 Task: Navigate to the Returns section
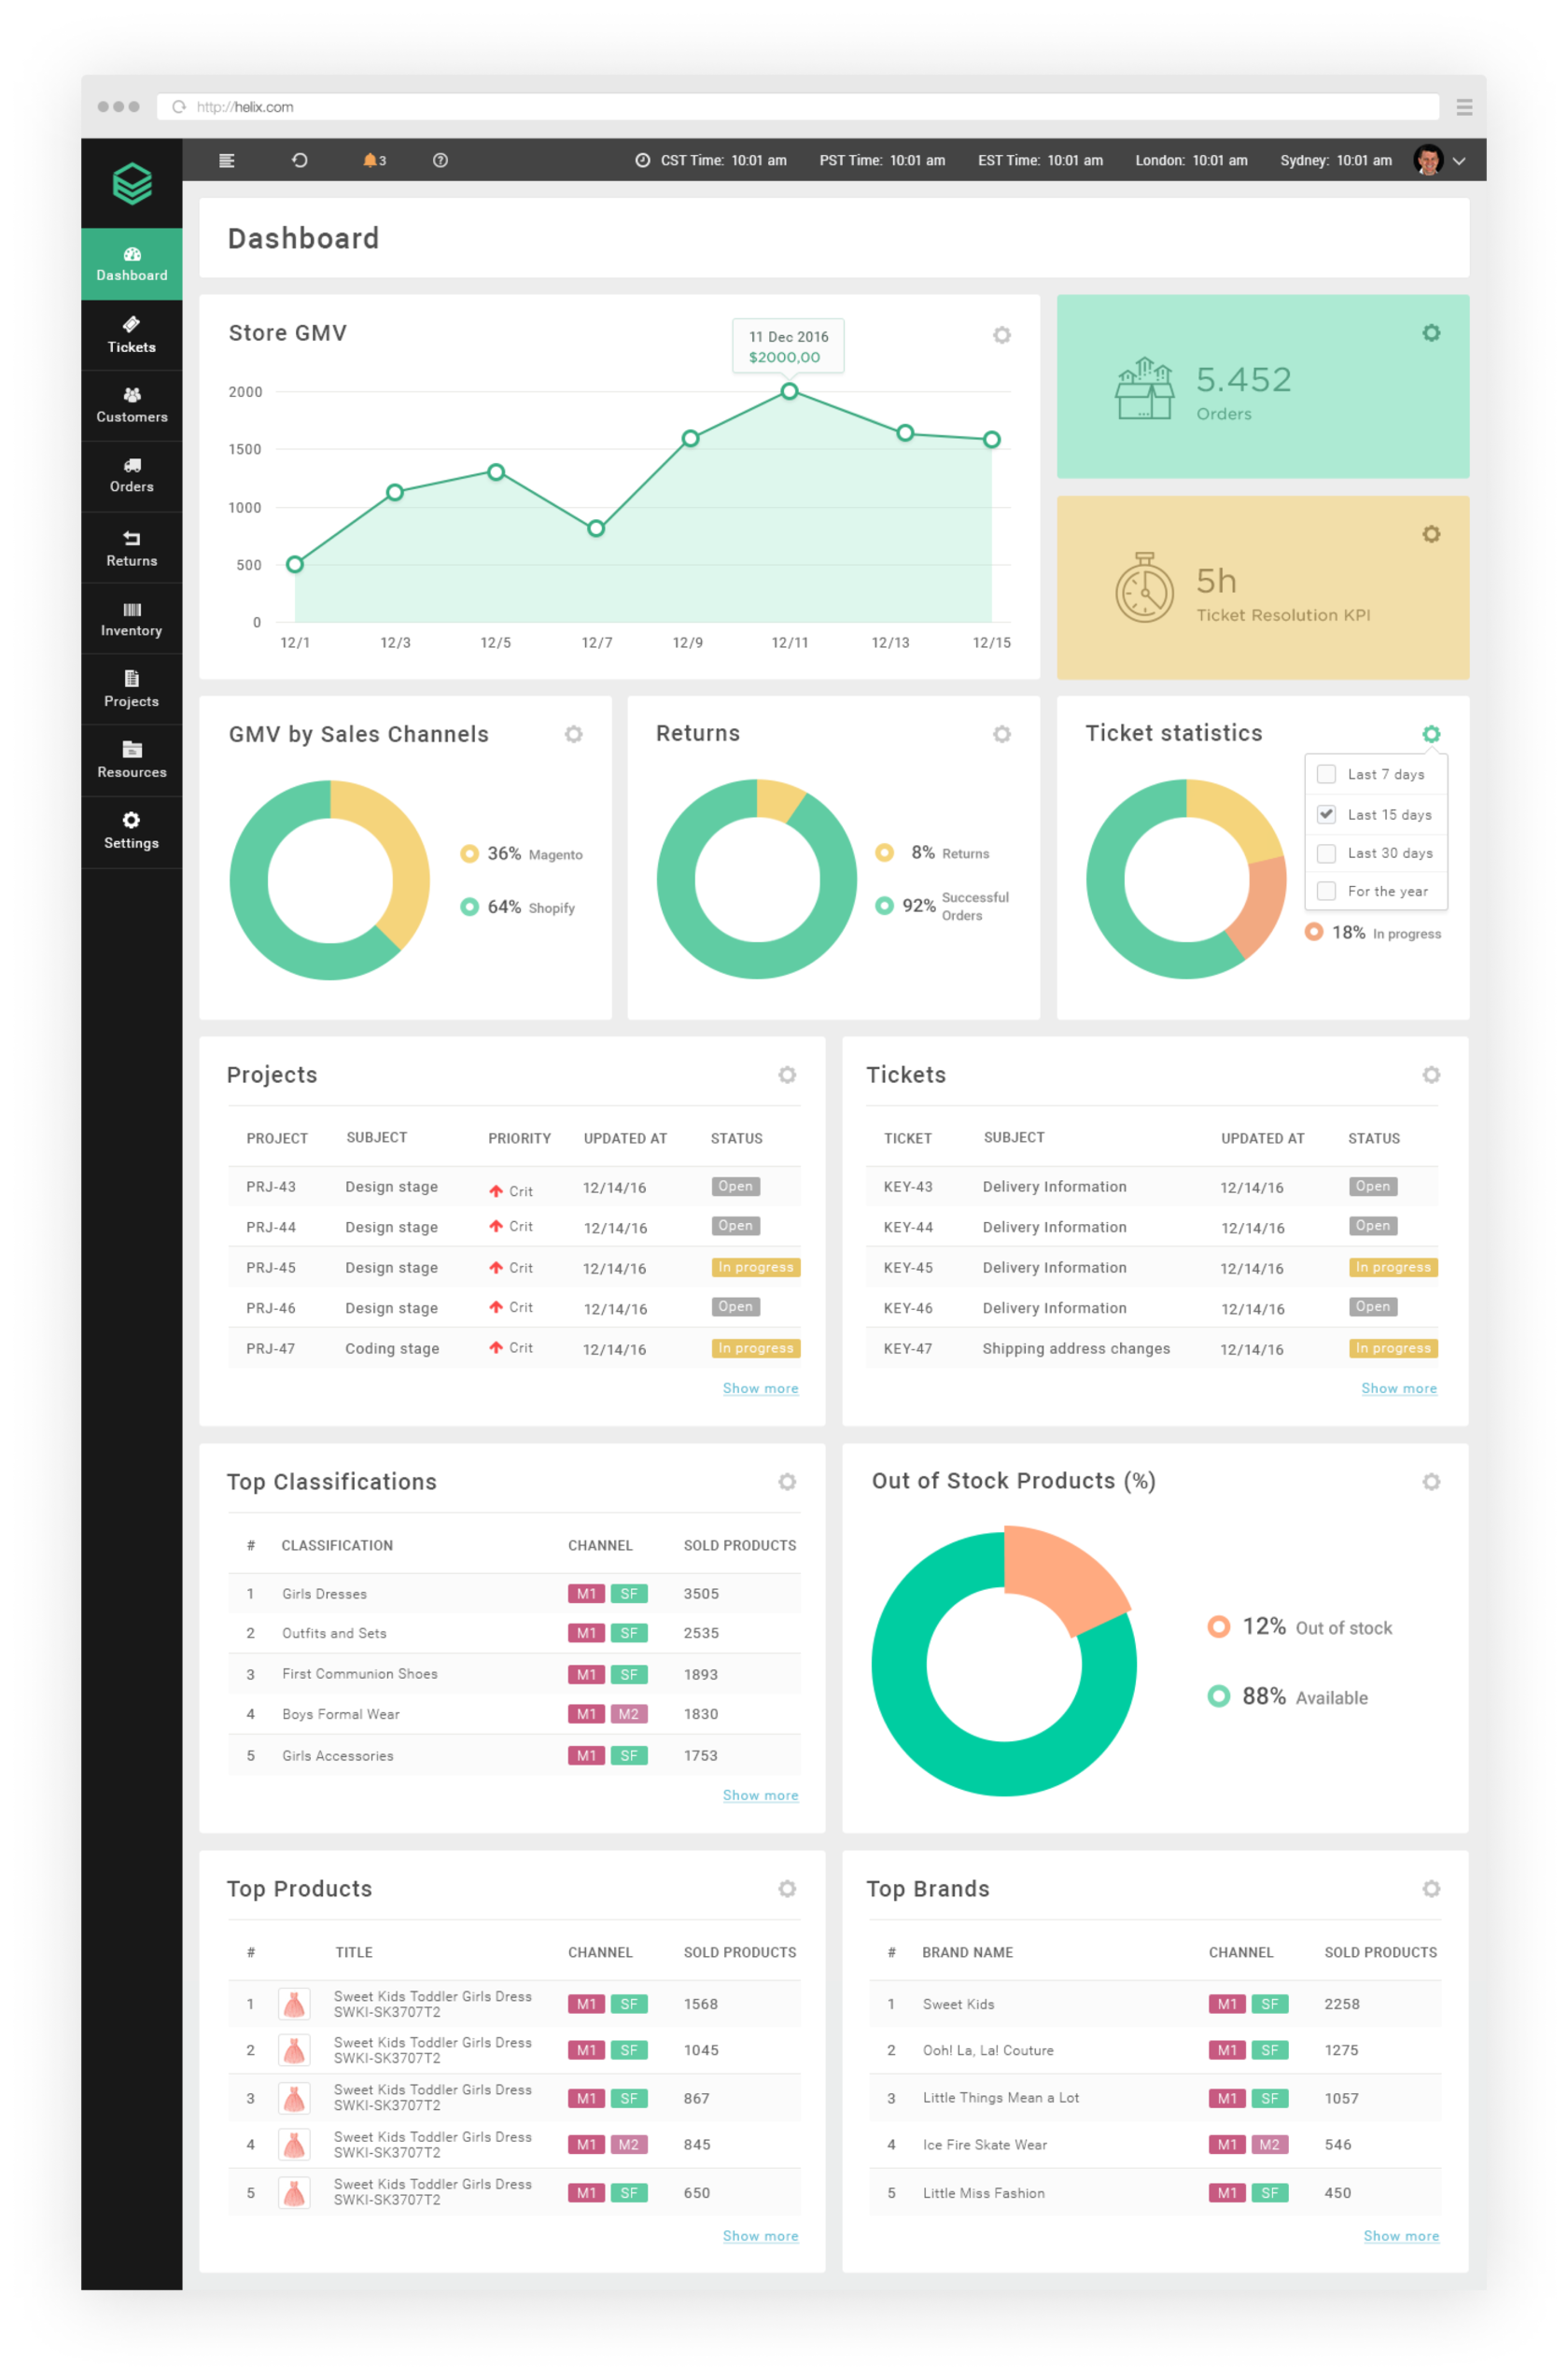(131, 548)
